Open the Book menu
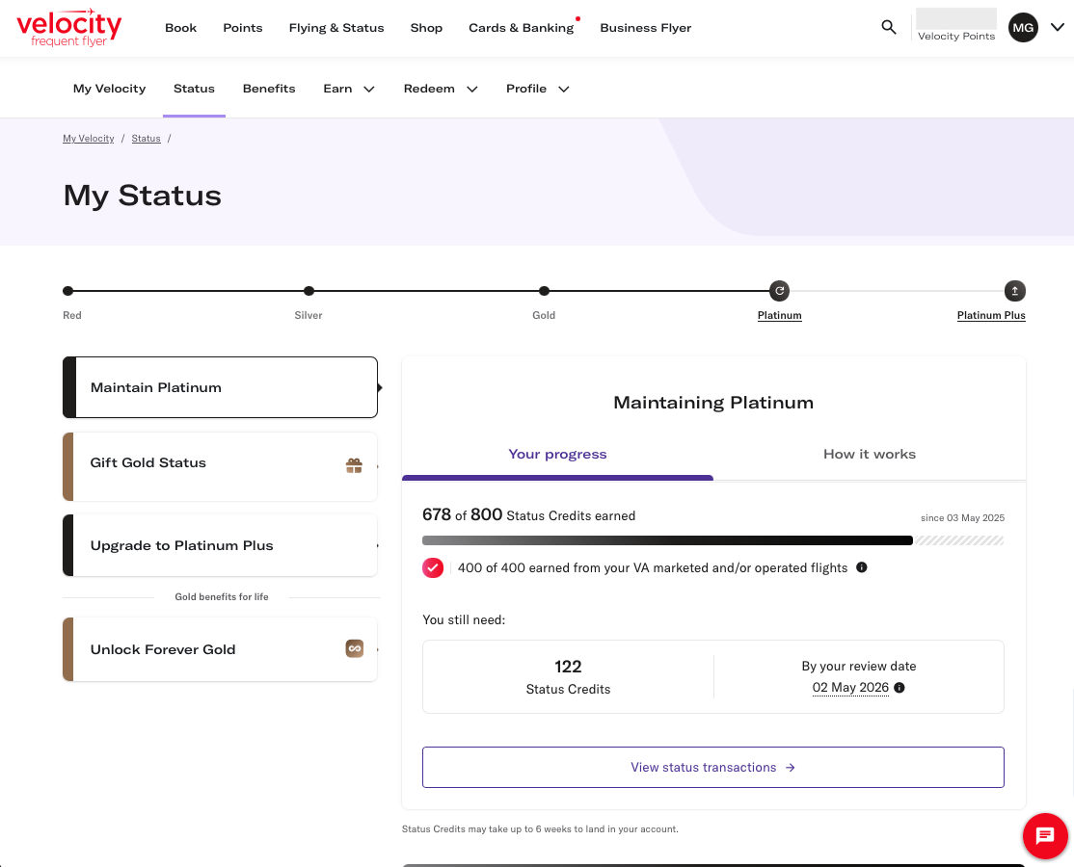1074x867 pixels. click(x=181, y=28)
